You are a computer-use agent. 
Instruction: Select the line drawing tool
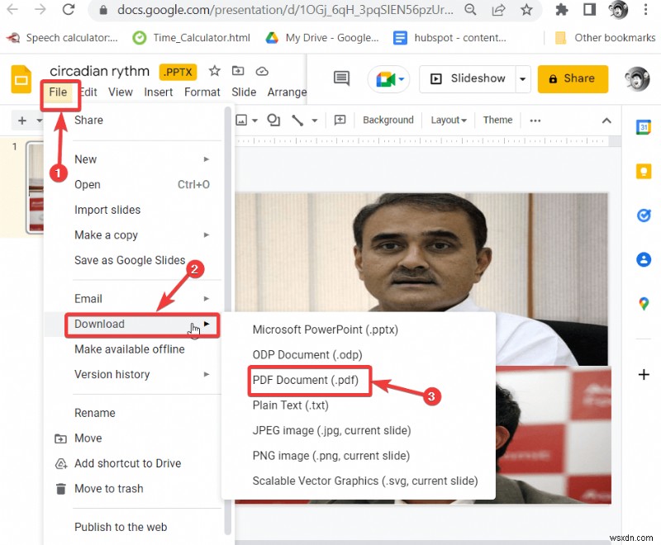297,120
